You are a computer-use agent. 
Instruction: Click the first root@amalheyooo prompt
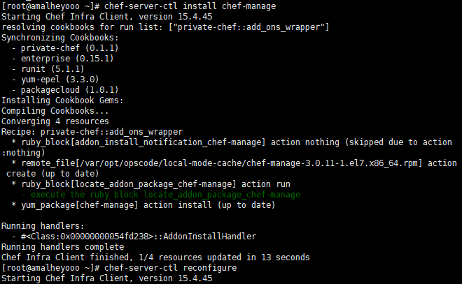(50, 6)
